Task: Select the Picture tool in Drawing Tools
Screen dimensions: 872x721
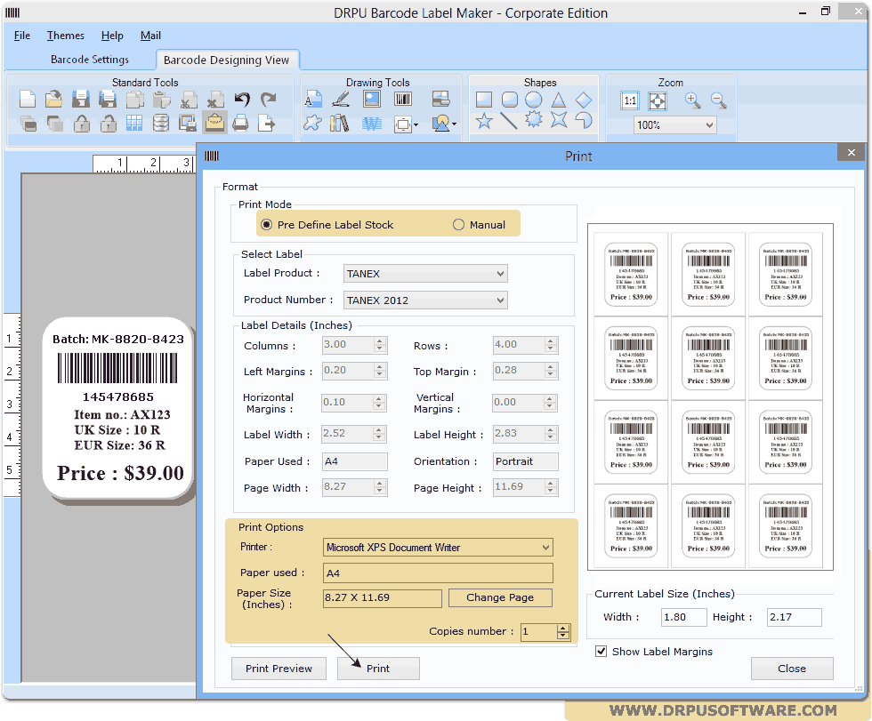Action: tap(372, 100)
